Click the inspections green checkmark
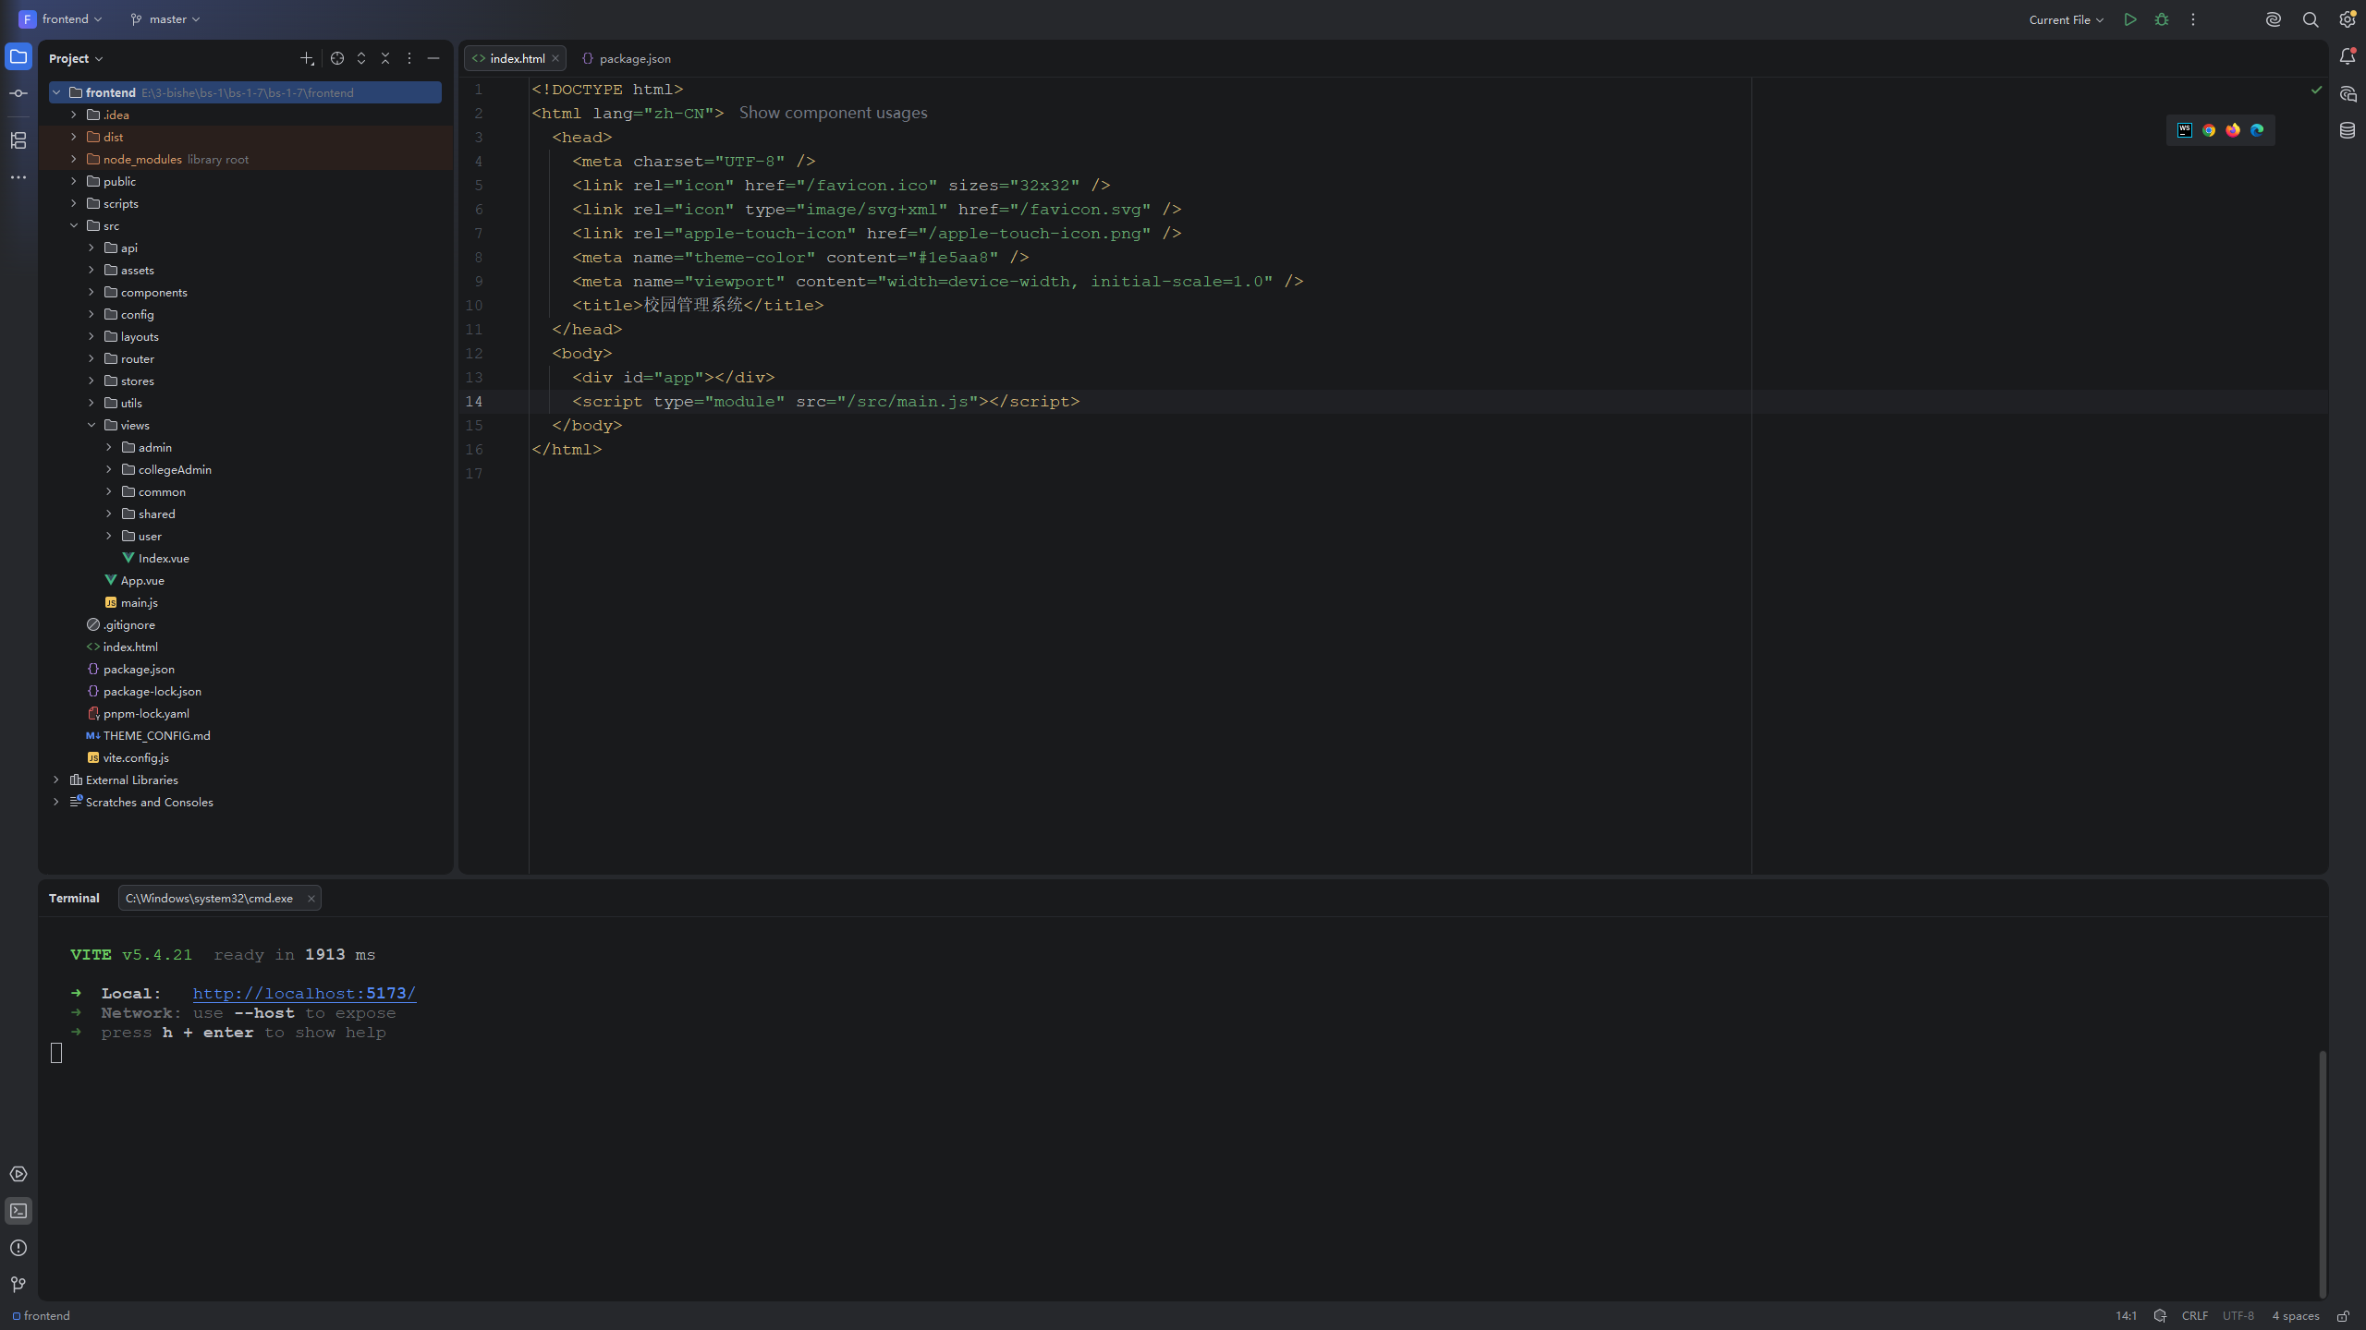 point(2316,90)
